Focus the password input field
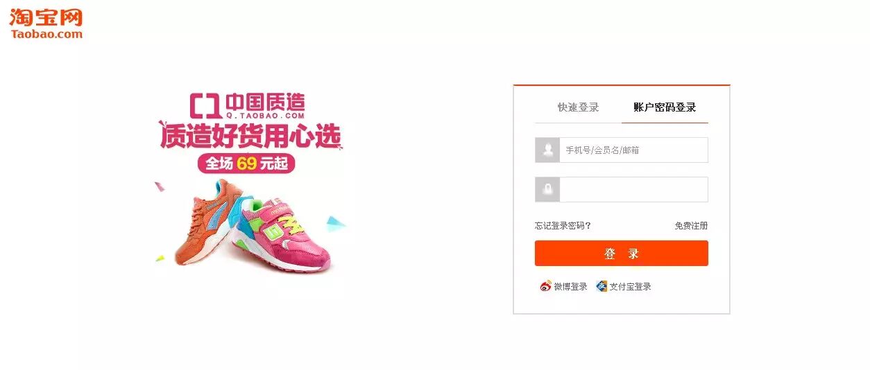This screenshot has width=870, height=370. tap(633, 189)
